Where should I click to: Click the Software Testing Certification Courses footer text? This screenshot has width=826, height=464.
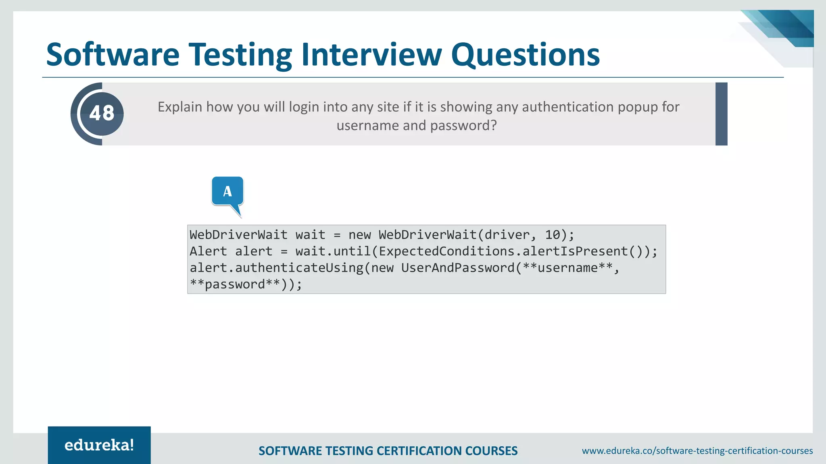388,451
